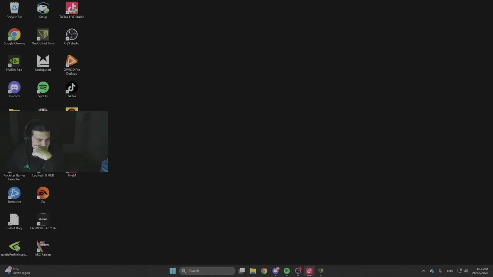Open the Recycle Bin desktop icon
Viewport: 493px width, 277px height.
[x=14, y=10]
